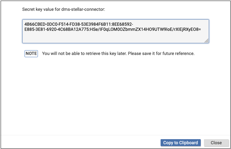Click empty space below key text in box
Screen dimensions: 231x149
[x=115, y=38]
